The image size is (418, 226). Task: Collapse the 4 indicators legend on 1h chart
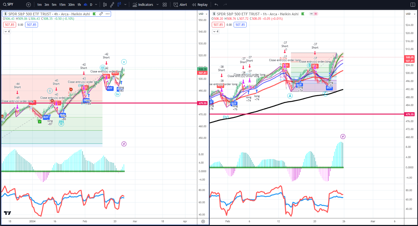[216, 31]
